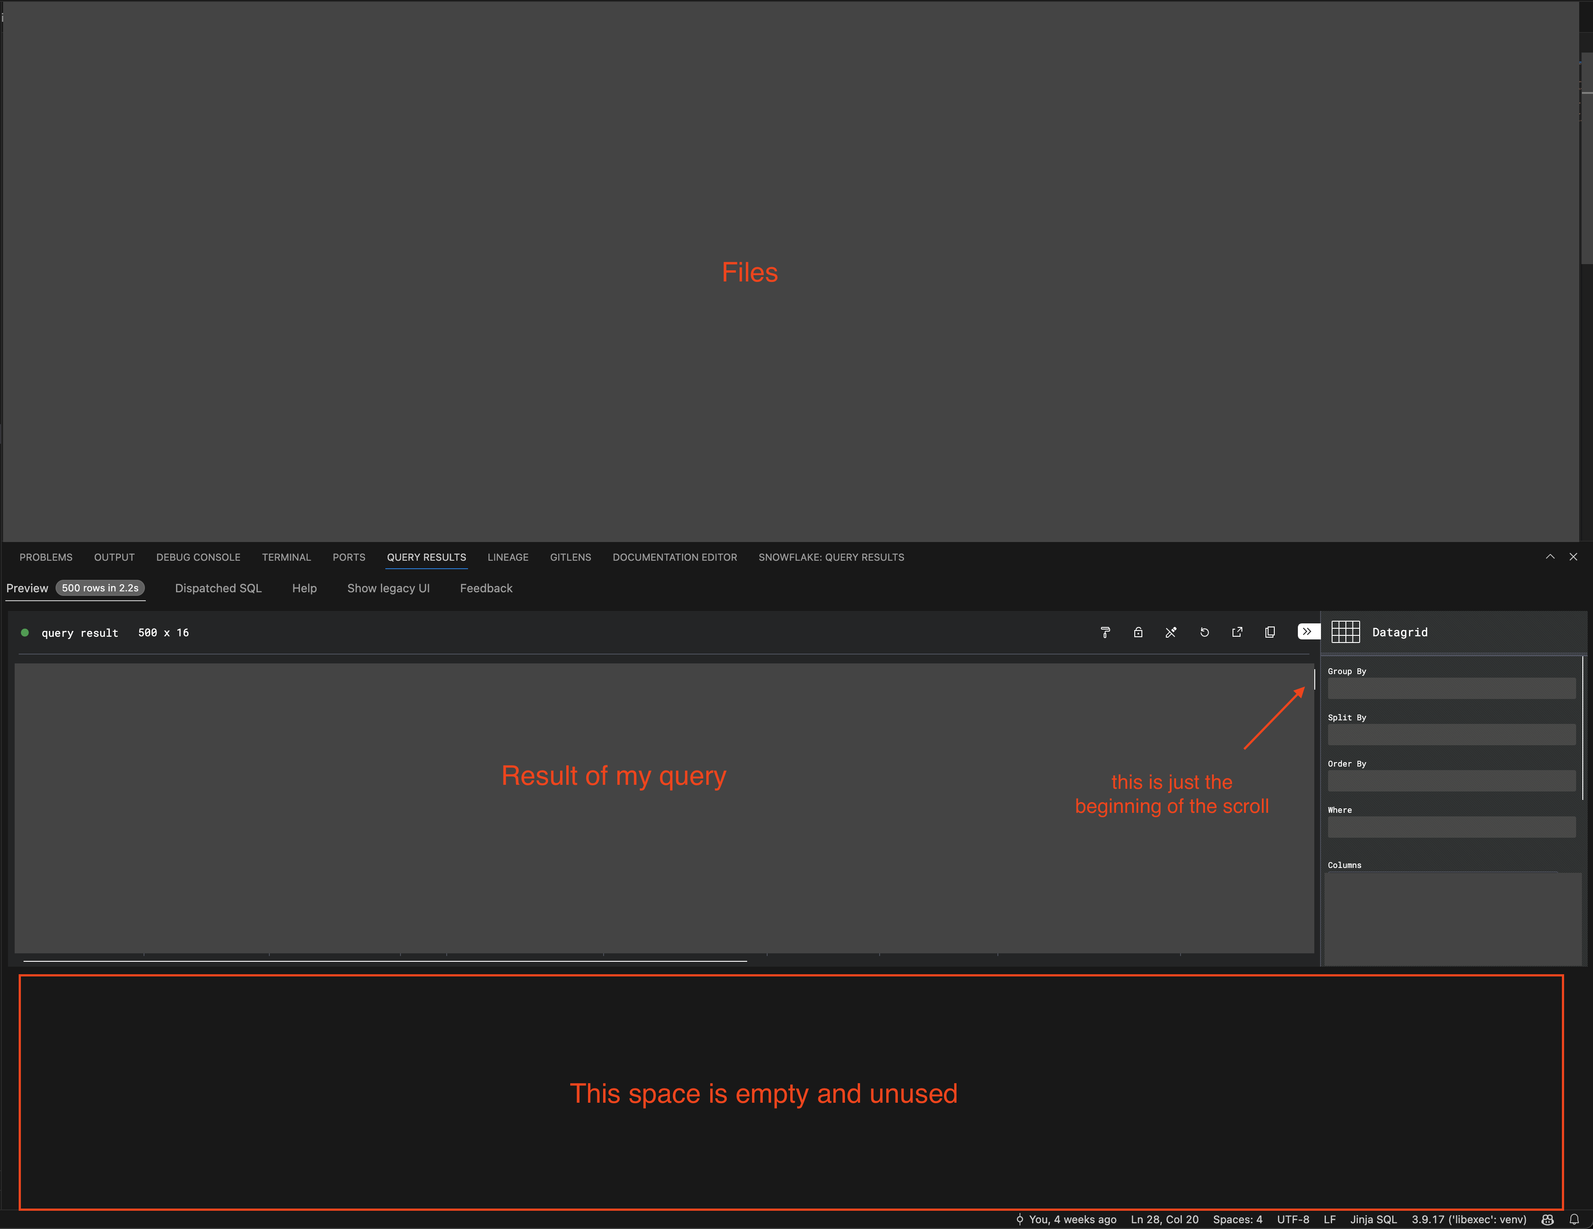The image size is (1593, 1229).
Task: Switch to Show legacy UI
Action: click(388, 588)
